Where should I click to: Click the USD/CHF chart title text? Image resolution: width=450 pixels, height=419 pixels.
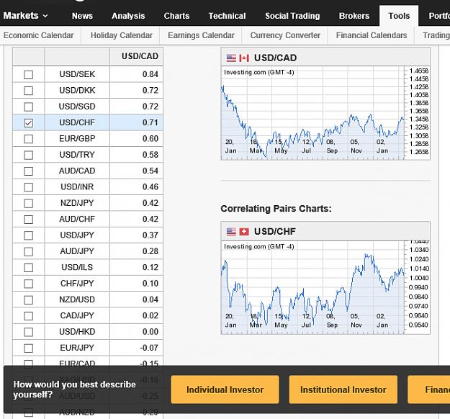click(274, 231)
